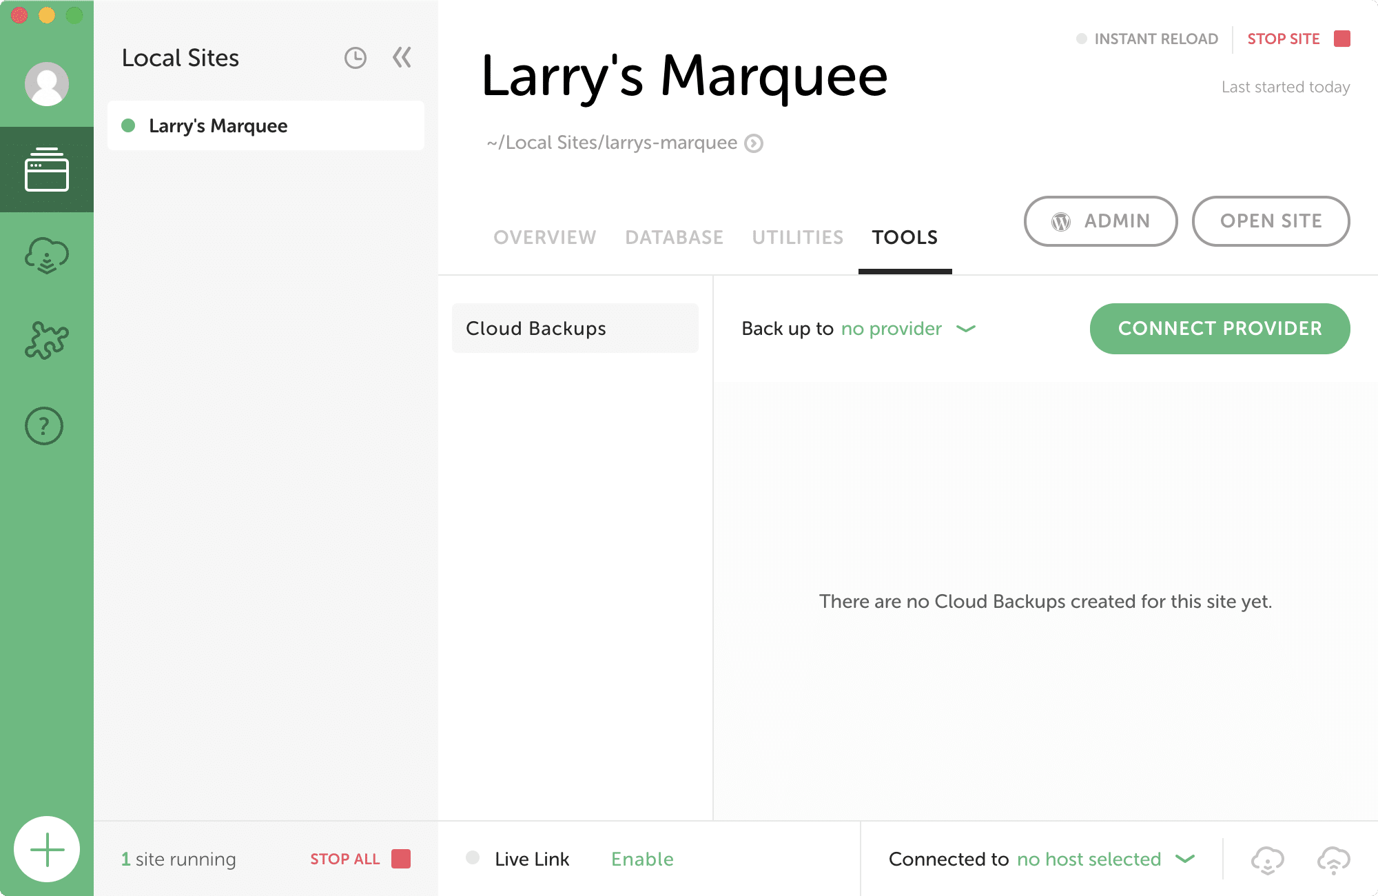This screenshot has height=896, width=1378.
Task: Open the Help question mark icon
Action: tap(44, 426)
